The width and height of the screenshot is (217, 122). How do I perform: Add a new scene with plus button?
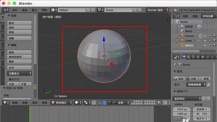point(135,10)
